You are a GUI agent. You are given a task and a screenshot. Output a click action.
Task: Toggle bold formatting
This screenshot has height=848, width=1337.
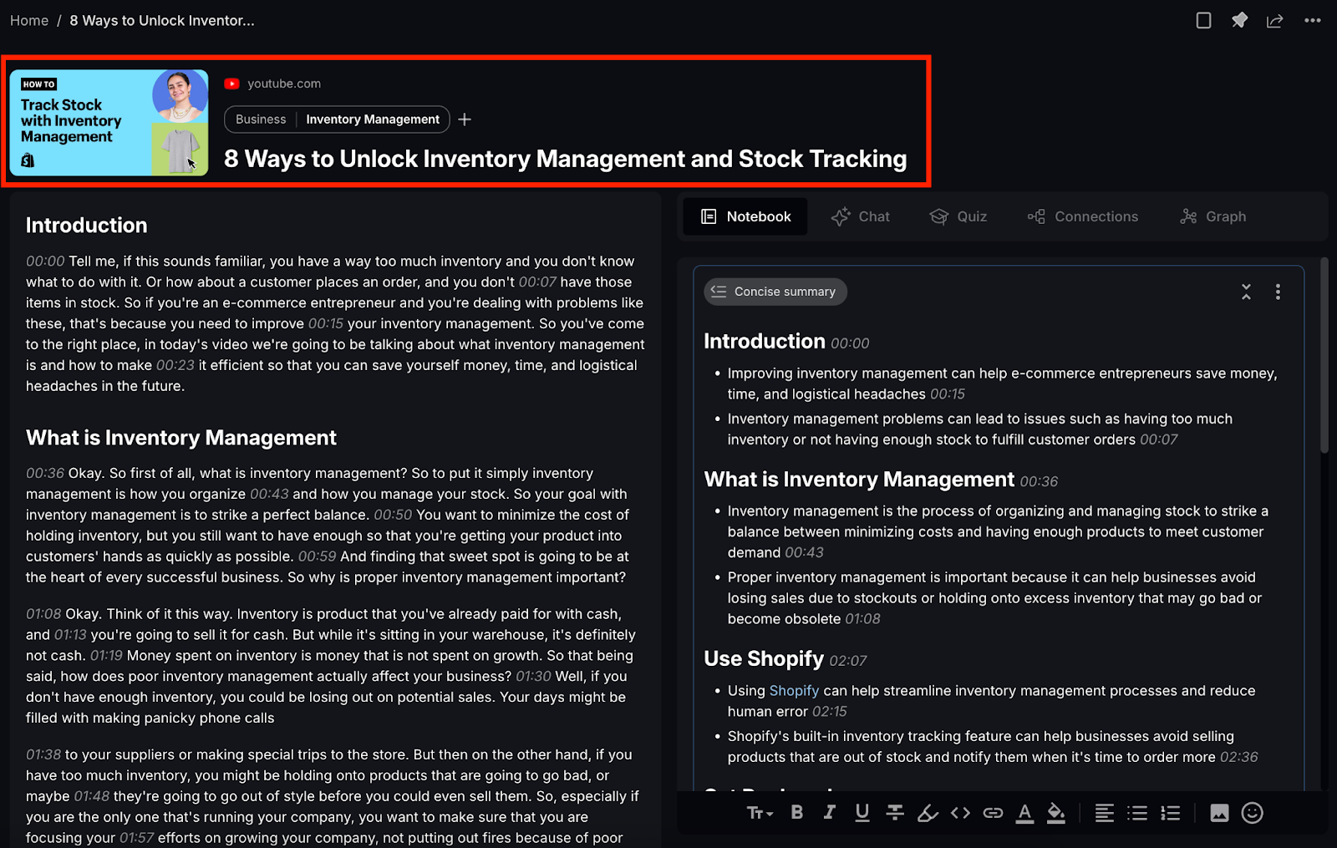[x=797, y=813]
